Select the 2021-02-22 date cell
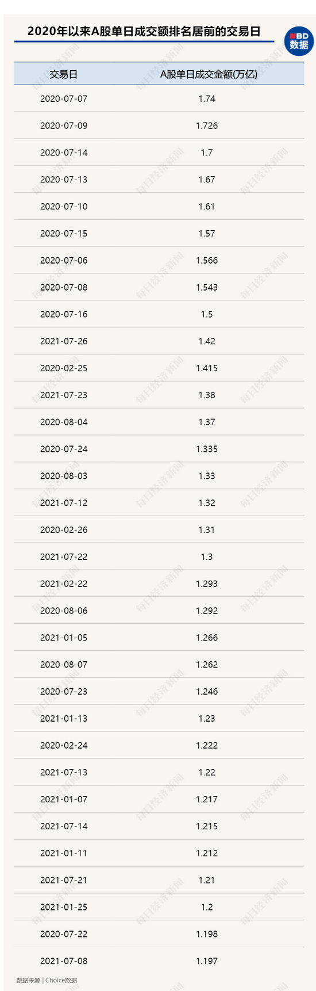Viewport: 316px width, 991px height. [64, 584]
